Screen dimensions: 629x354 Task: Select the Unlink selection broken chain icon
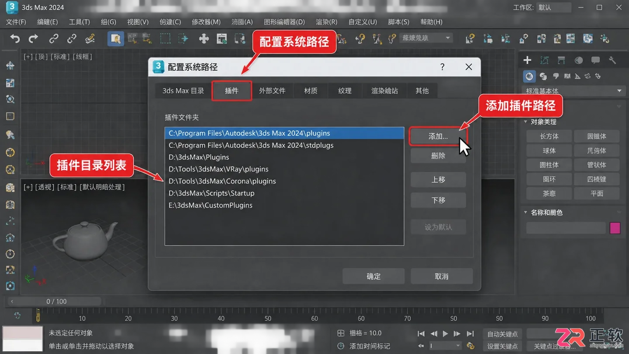click(x=72, y=39)
